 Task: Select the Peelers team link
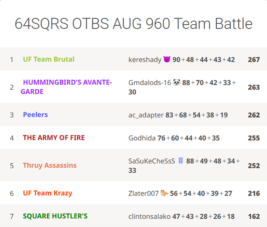(x=35, y=115)
